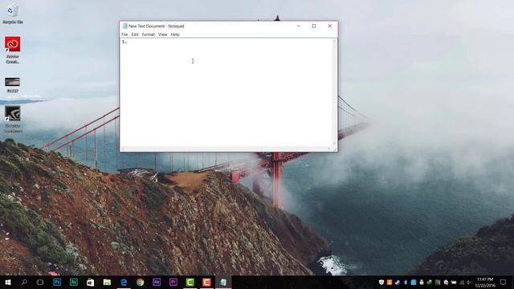Screen dimensions: 514x289
Task: Open the green Camtasia taskbar icon
Action: coord(190,282)
